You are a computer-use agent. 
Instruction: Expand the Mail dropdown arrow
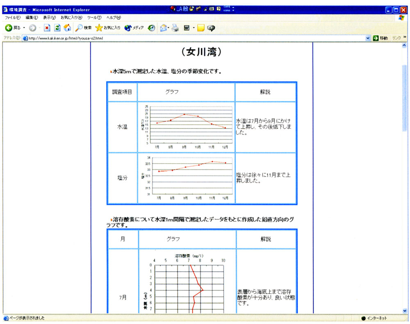point(169,28)
